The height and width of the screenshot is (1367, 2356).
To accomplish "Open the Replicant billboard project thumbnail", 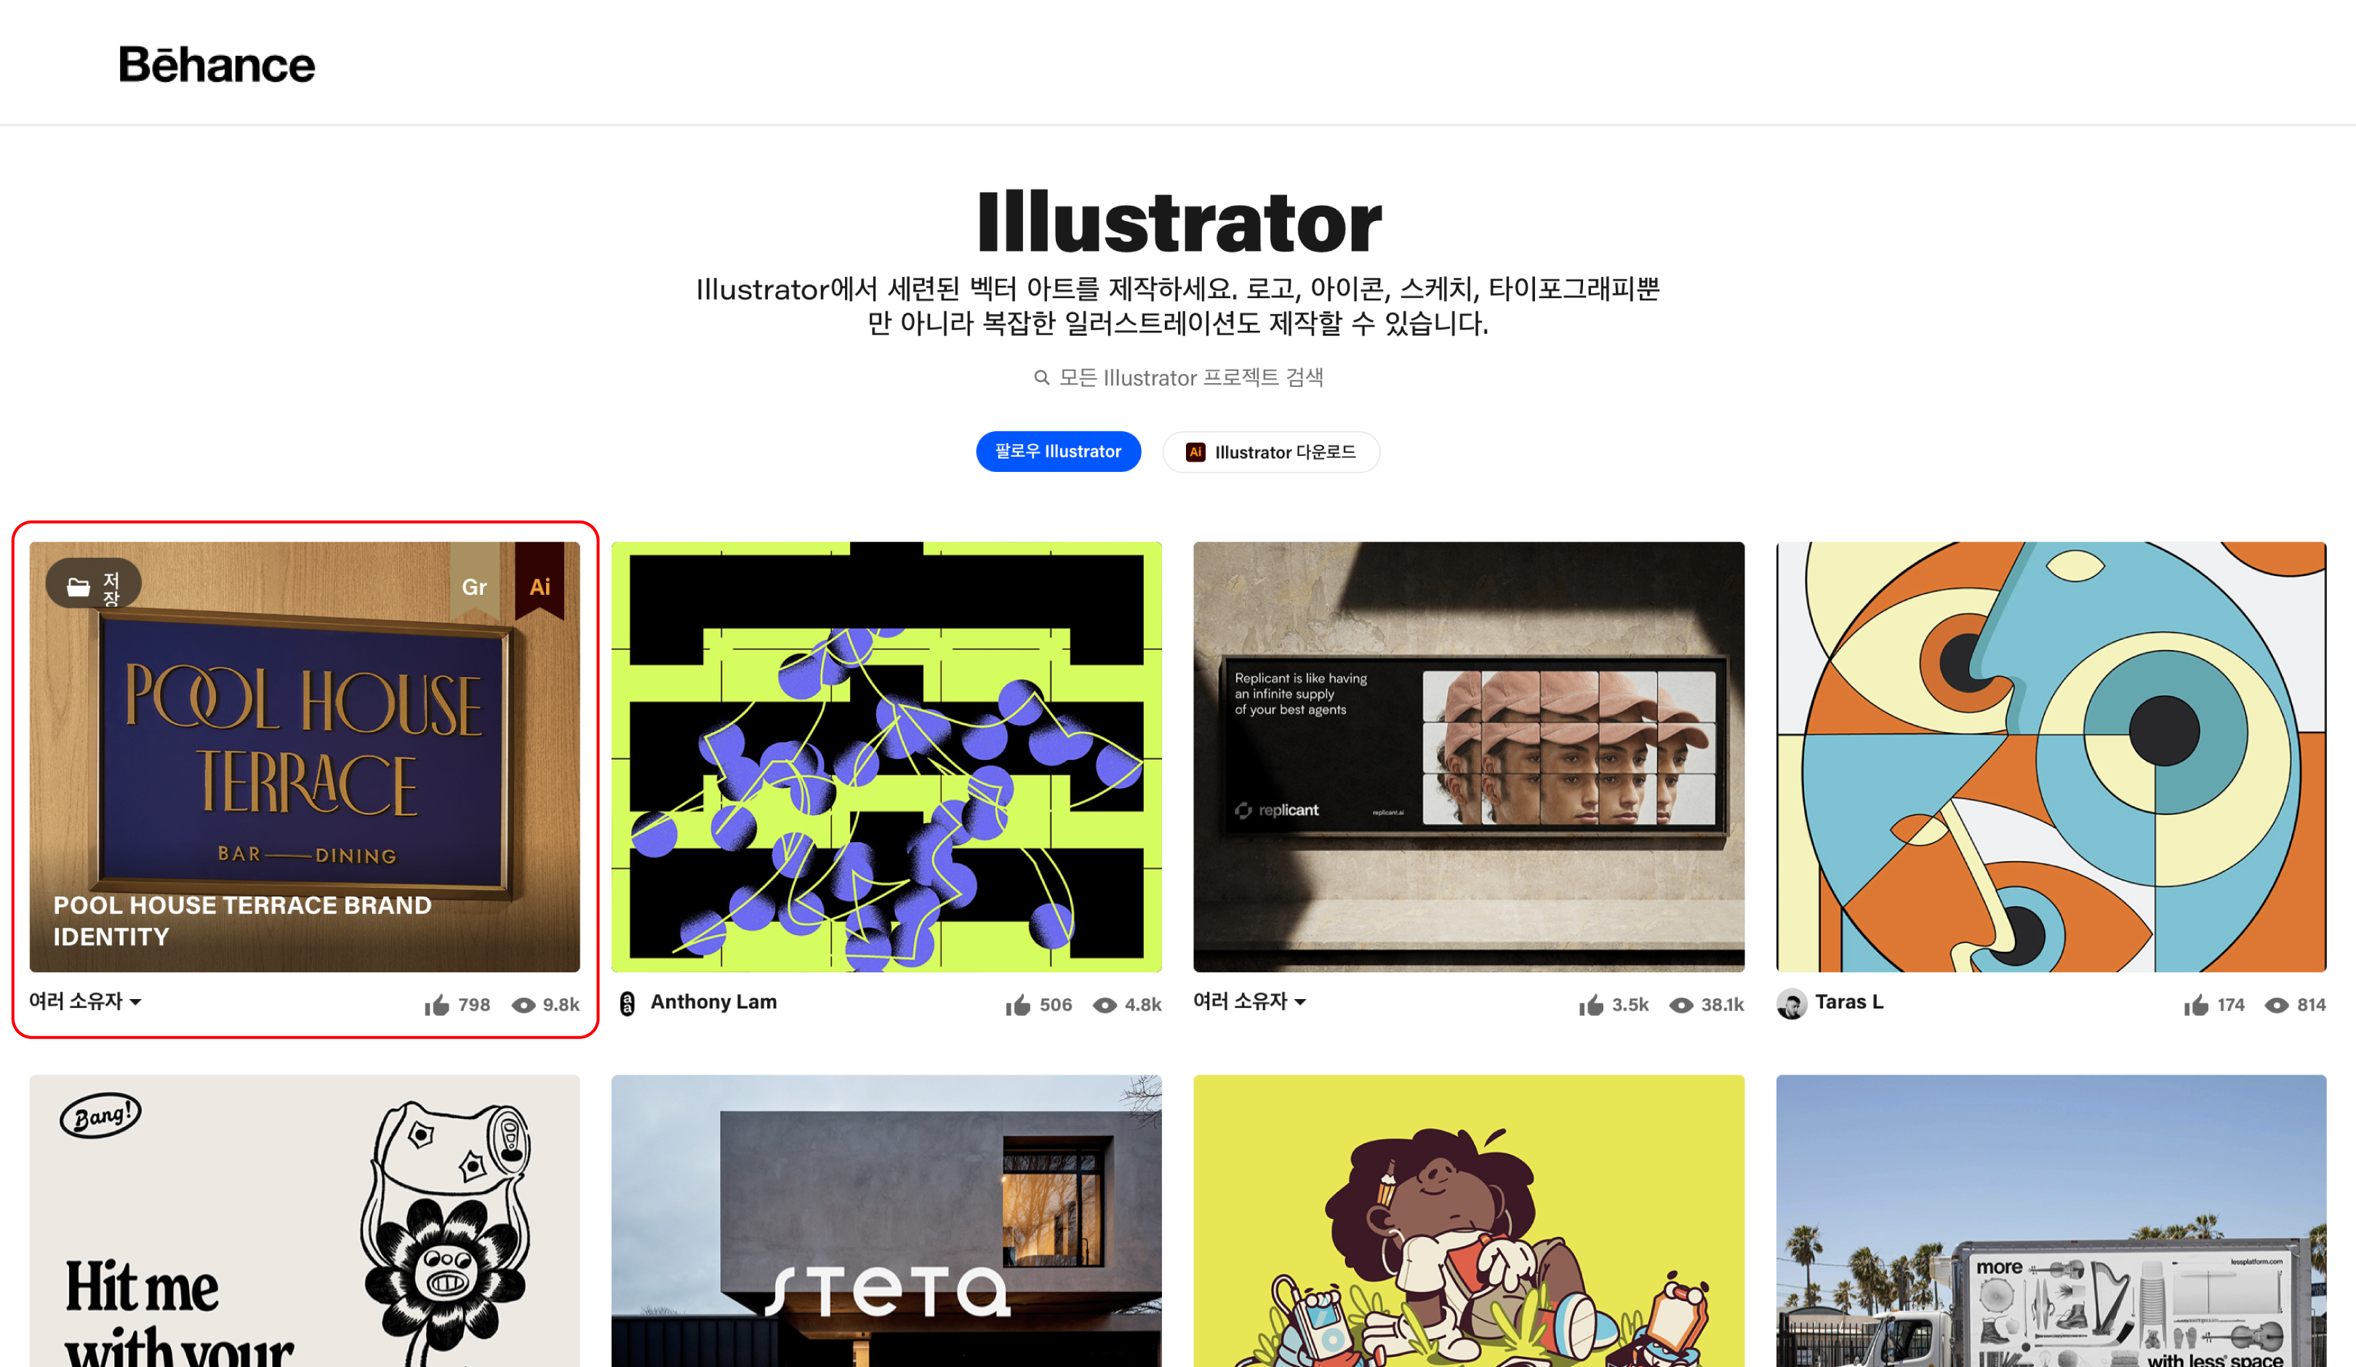I will pos(1469,758).
